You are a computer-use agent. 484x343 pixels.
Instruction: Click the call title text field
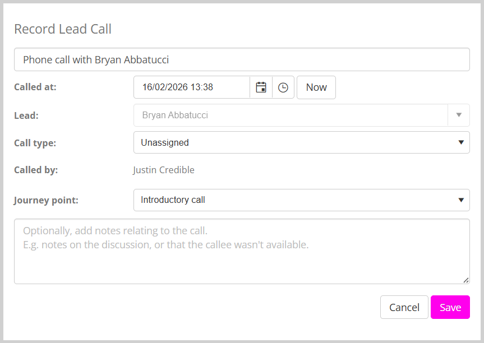242,59
